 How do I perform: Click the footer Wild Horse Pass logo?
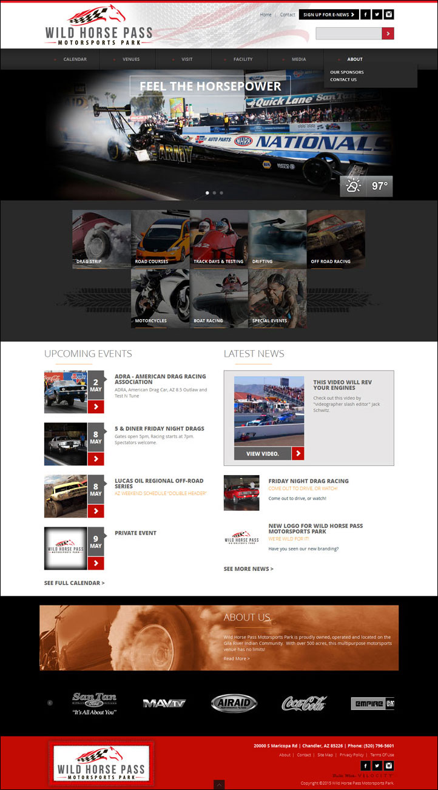101,763
